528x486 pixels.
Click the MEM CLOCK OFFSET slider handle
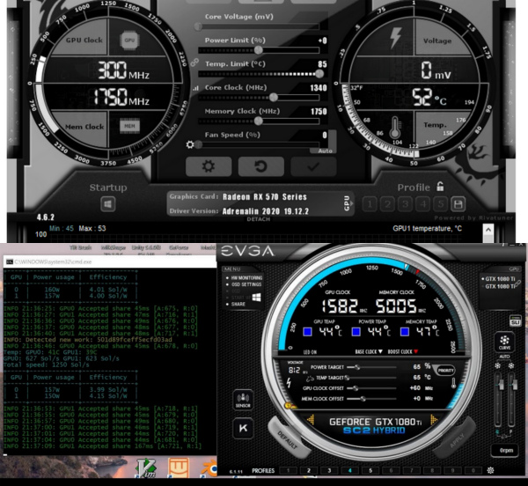[x=363, y=399]
